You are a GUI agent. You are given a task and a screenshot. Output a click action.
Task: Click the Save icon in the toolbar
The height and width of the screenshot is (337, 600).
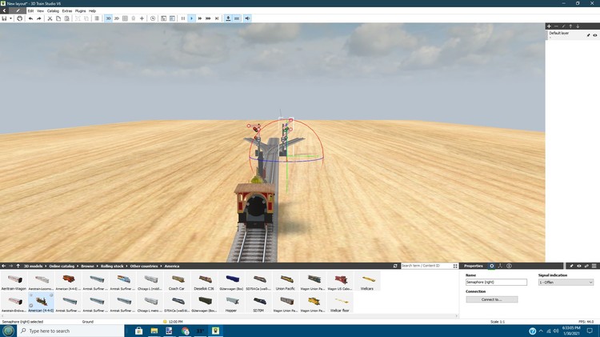coord(4,18)
